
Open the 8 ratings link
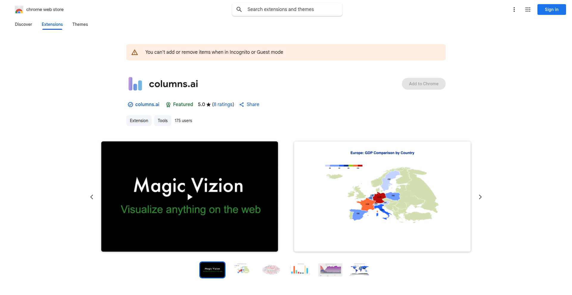[223, 105]
